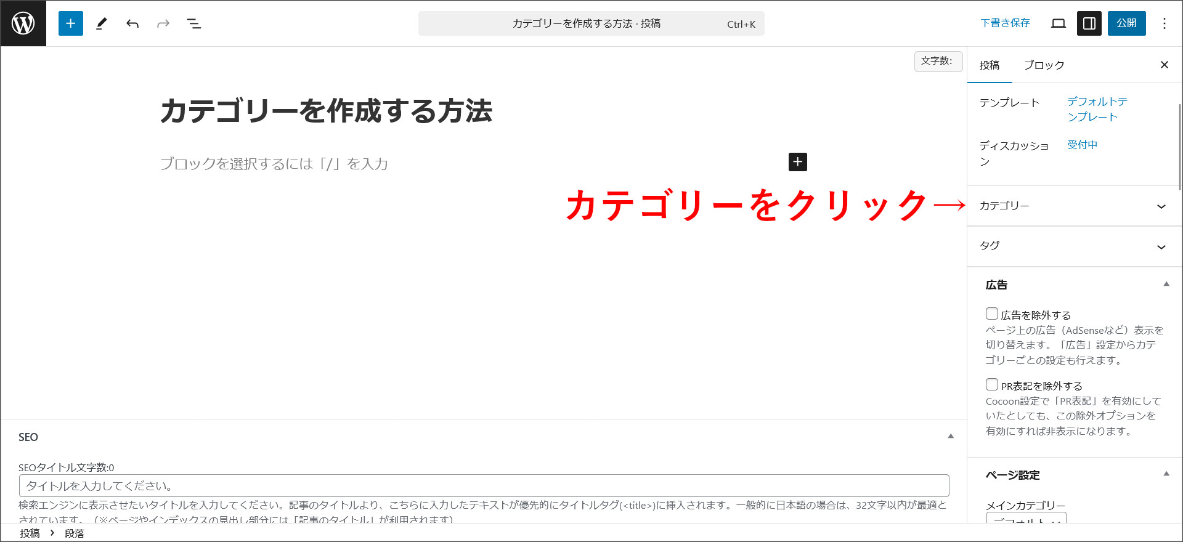Open the block inserter plus button

[71, 23]
